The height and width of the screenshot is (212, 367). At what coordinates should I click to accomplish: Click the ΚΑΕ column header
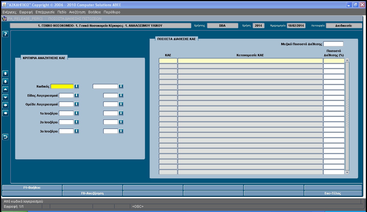coord(168,55)
